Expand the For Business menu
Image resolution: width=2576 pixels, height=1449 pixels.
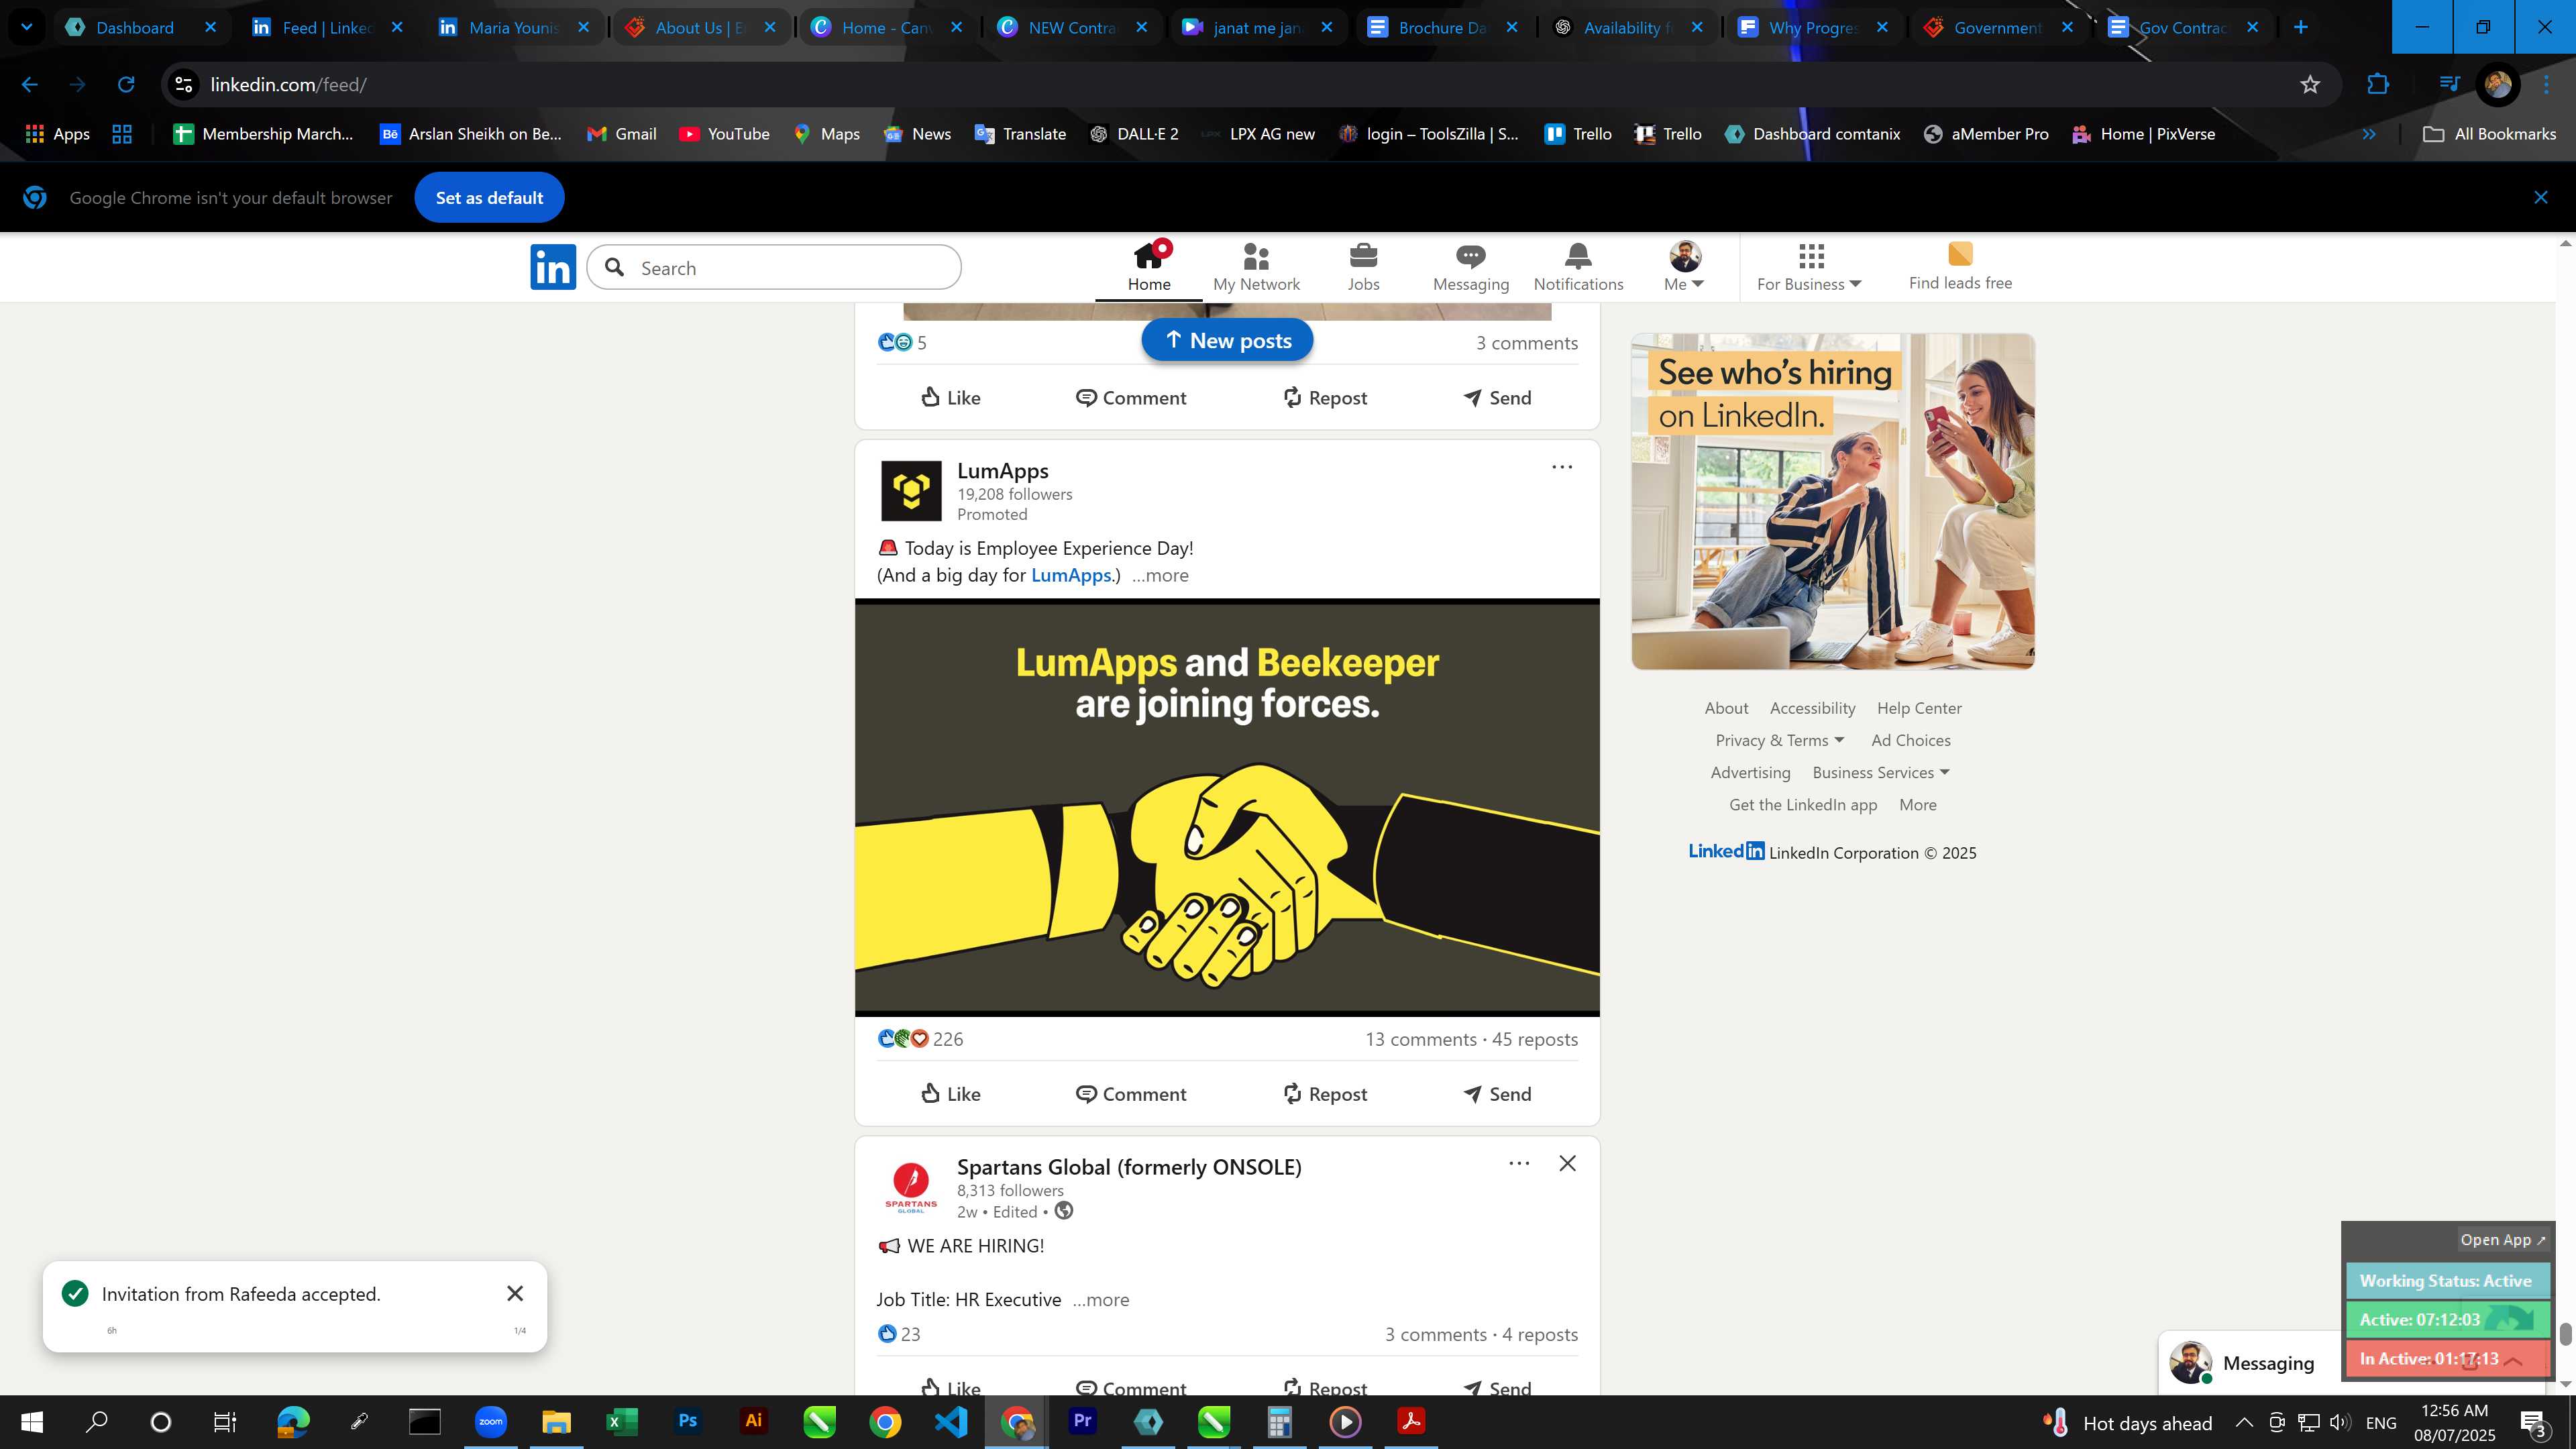(1809, 267)
